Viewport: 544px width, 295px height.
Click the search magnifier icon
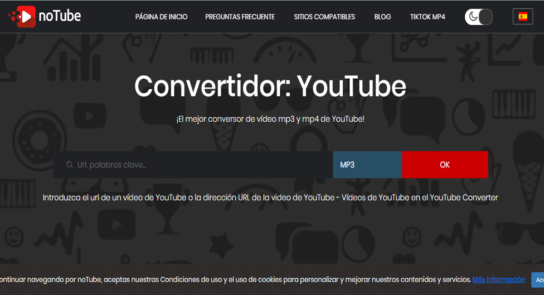pyautogui.click(x=69, y=165)
